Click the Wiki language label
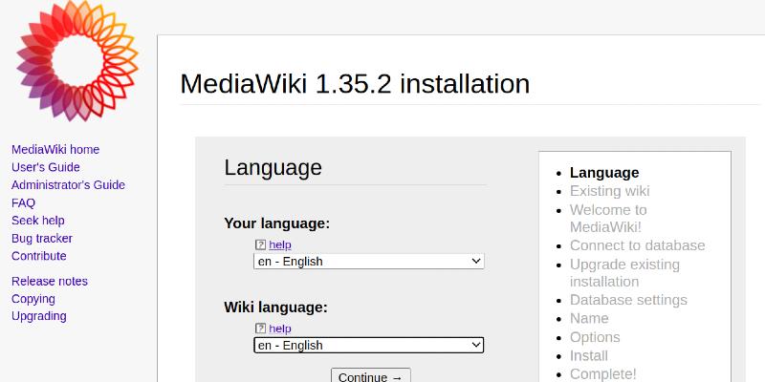 pos(275,308)
